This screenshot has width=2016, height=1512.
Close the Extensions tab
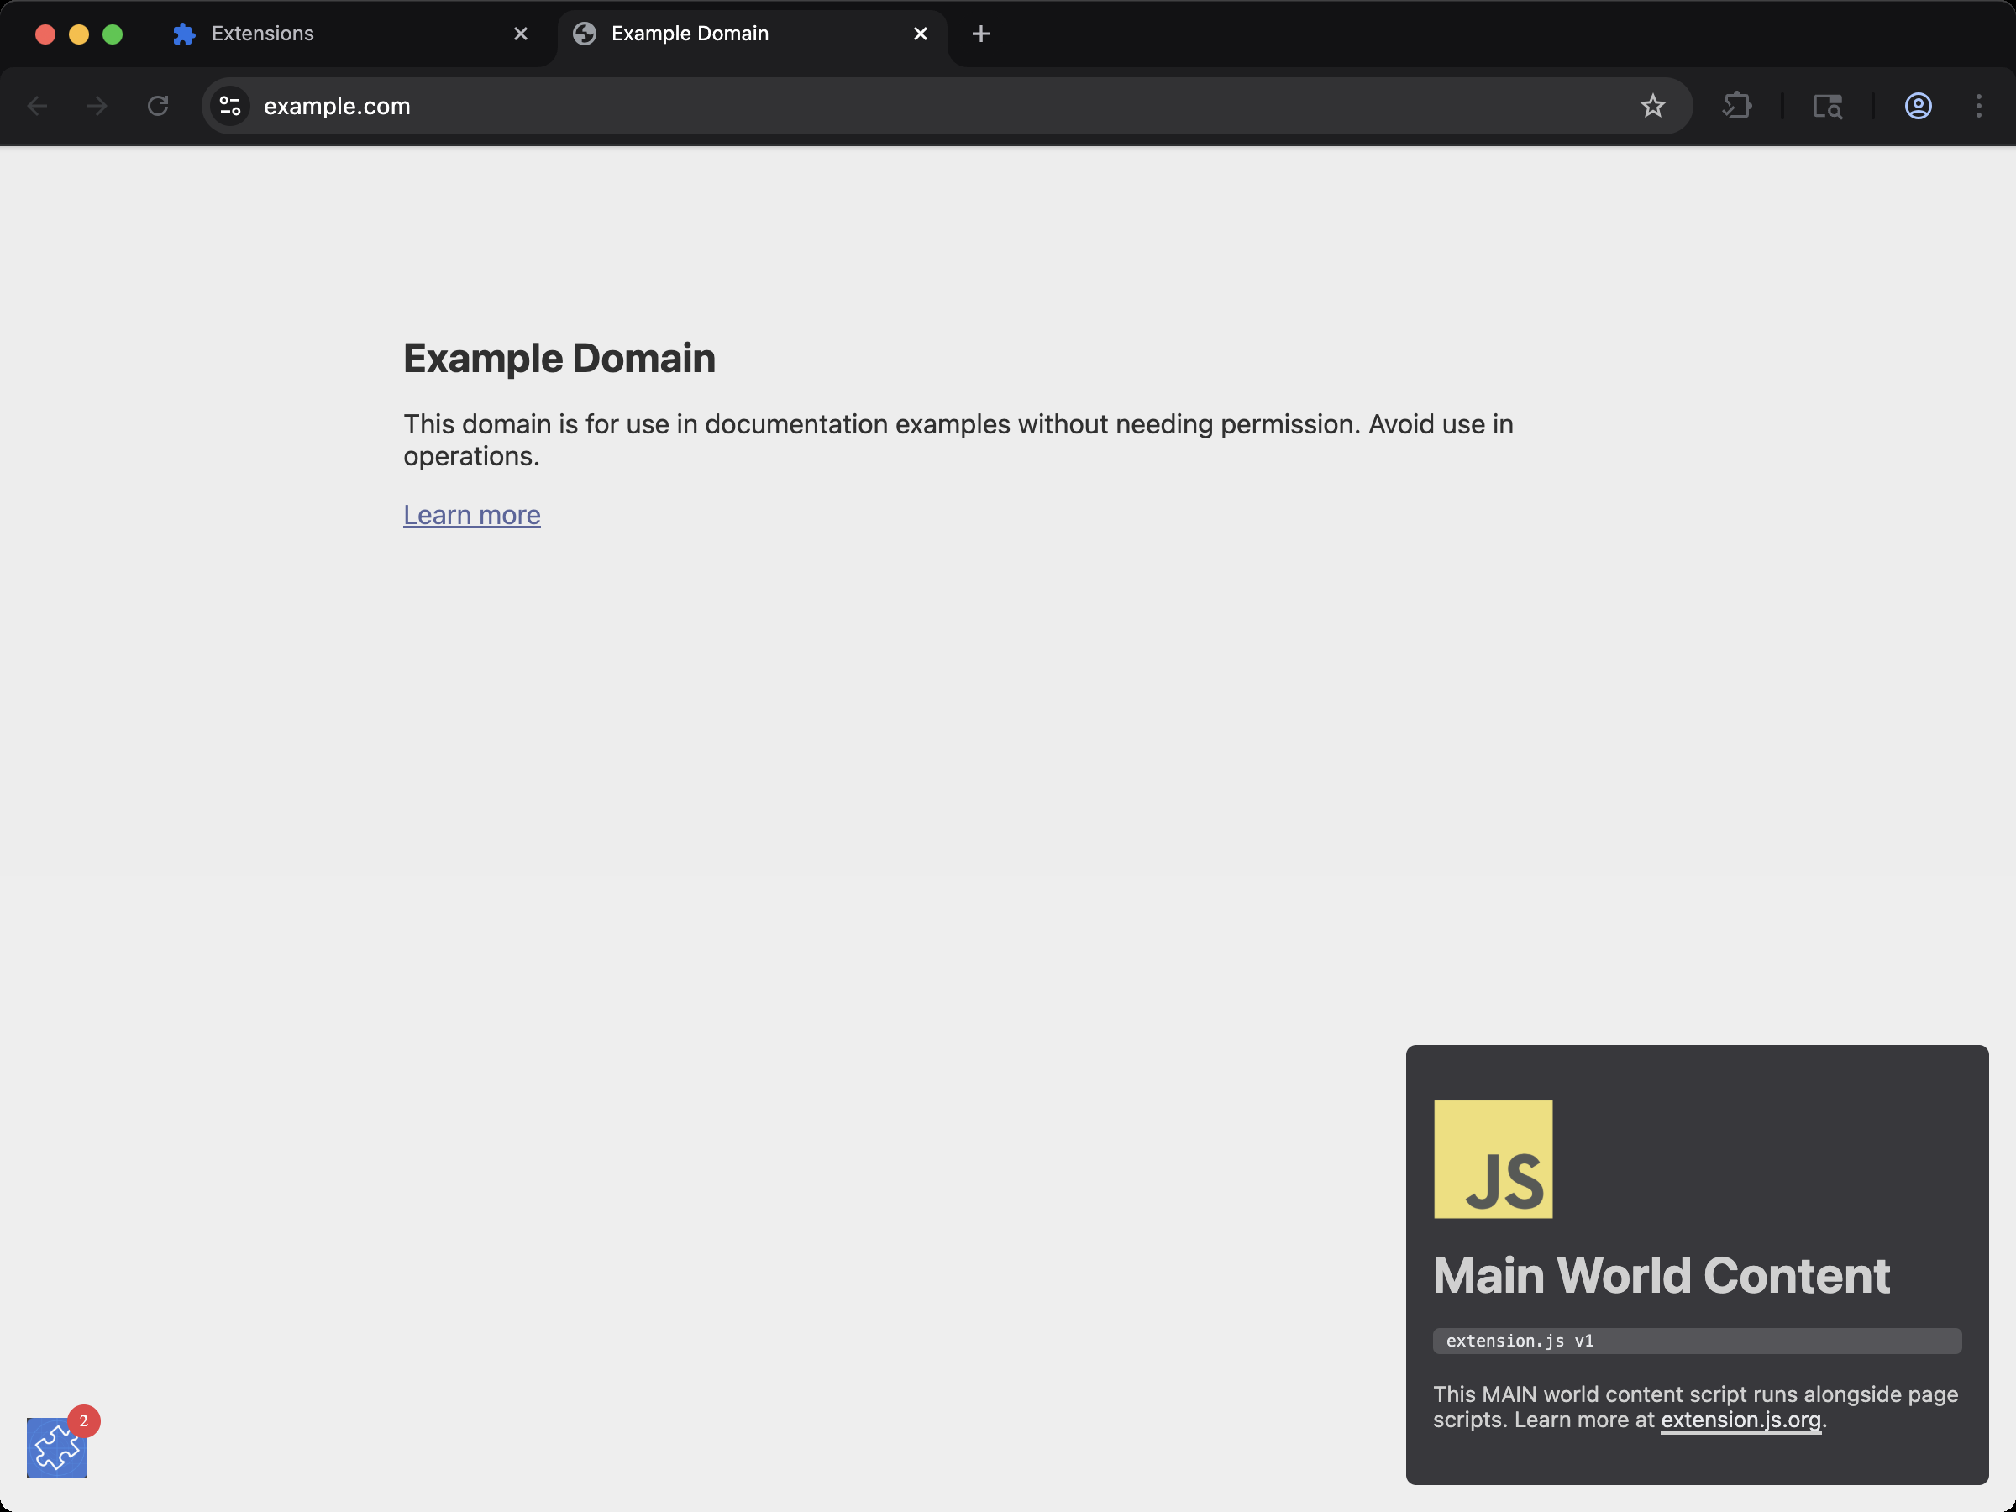pos(521,34)
